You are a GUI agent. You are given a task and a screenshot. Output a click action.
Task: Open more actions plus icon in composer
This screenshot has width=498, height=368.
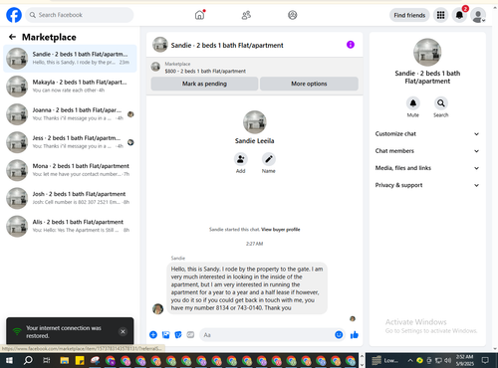[153, 335]
